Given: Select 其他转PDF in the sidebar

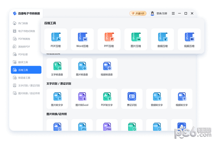Looking at the screenshot, I should click(x=26, y=47).
